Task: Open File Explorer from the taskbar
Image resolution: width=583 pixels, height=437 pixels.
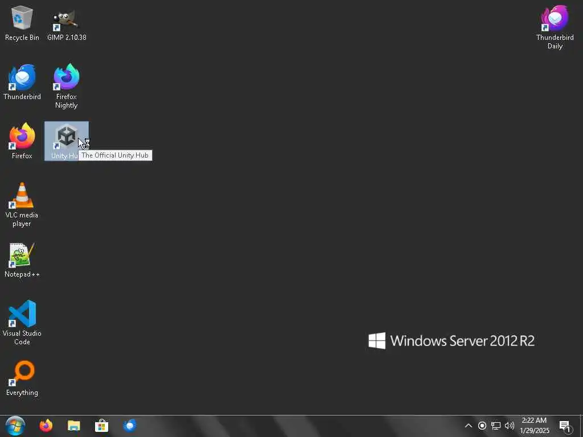Action: [73, 426]
